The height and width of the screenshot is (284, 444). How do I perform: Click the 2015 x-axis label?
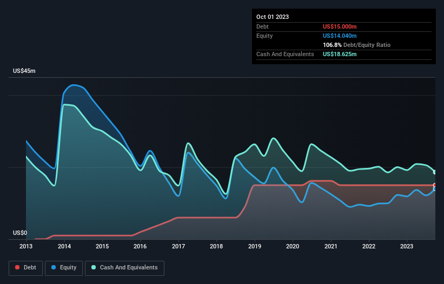pos(102,246)
